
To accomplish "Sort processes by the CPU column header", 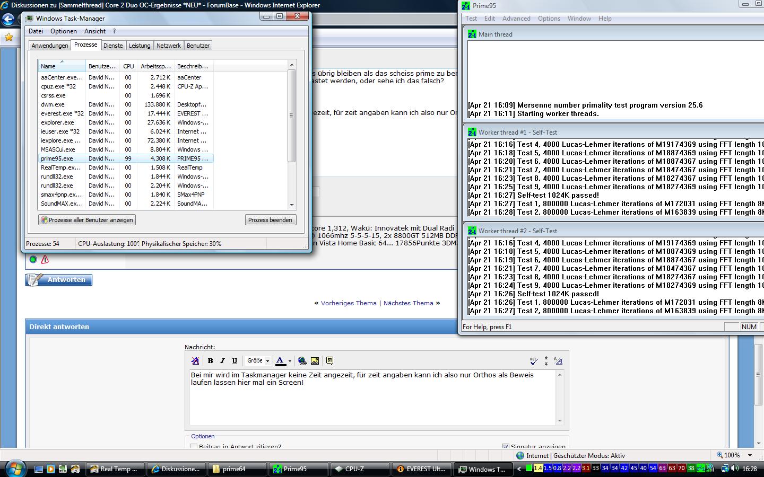I will (x=128, y=66).
